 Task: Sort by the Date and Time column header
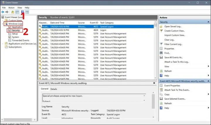(57, 23)
